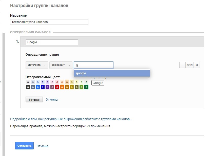The height and width of the screenshot is (156, 212).
Task: Pick the bright blue dark-row swatch
Action: pyautogui.click(x=38, y=87)
